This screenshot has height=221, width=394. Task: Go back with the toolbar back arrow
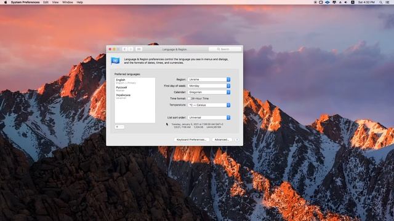click(x=124, y=49)
